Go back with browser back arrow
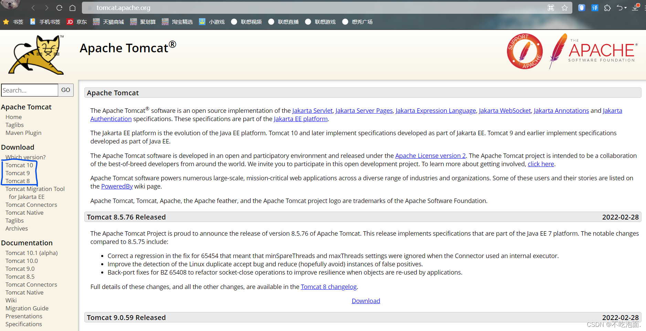 [x=33, y=8]
